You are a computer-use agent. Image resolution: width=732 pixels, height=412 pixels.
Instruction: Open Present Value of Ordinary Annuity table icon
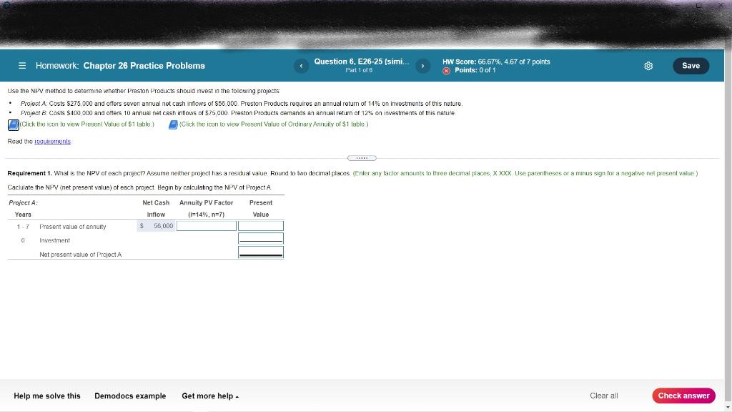(x=173, y=124)
